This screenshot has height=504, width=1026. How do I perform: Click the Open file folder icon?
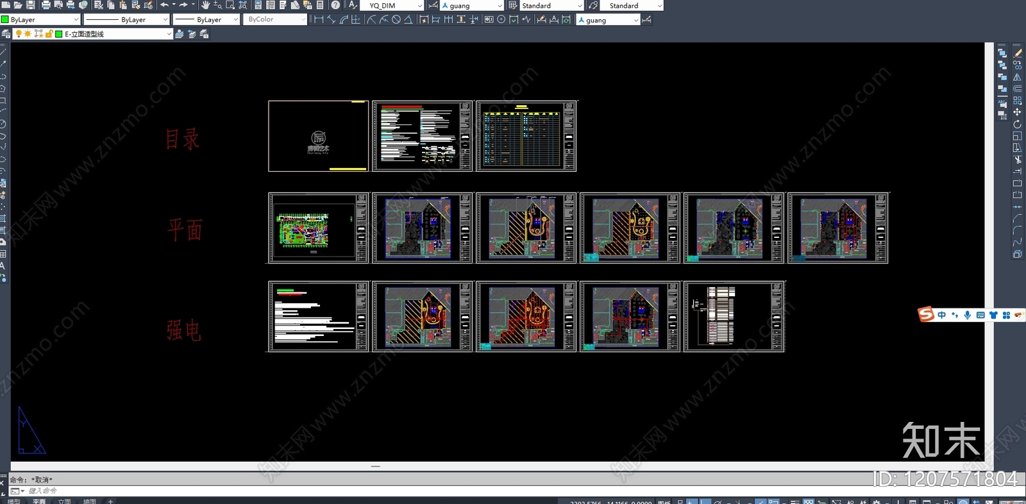click(18, 5)
